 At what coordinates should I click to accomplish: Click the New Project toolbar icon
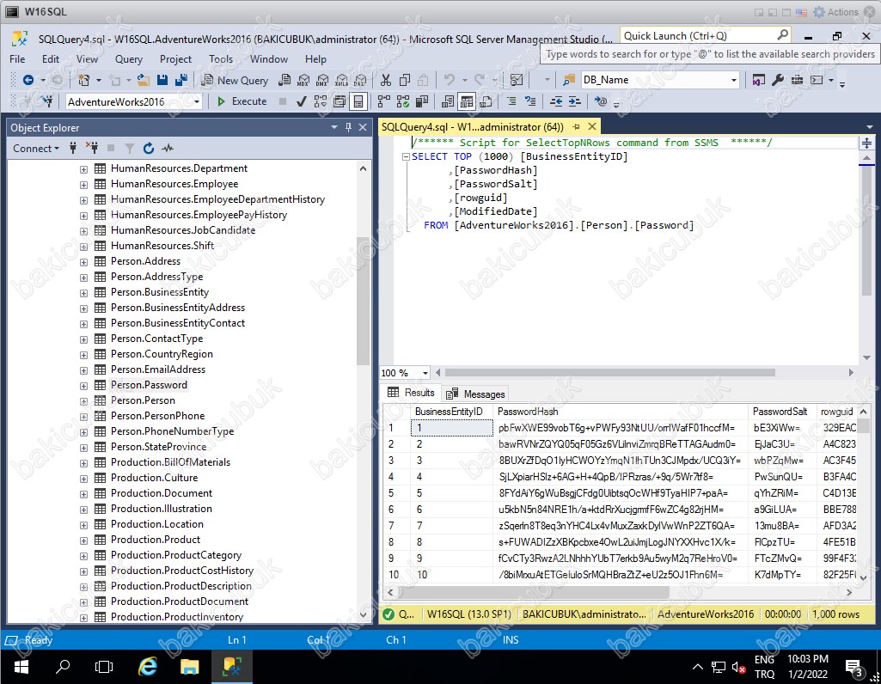83,80
